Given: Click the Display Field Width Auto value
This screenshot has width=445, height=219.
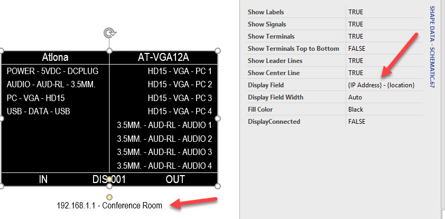Looking at the screenshot, I should (x=355, y=97).
